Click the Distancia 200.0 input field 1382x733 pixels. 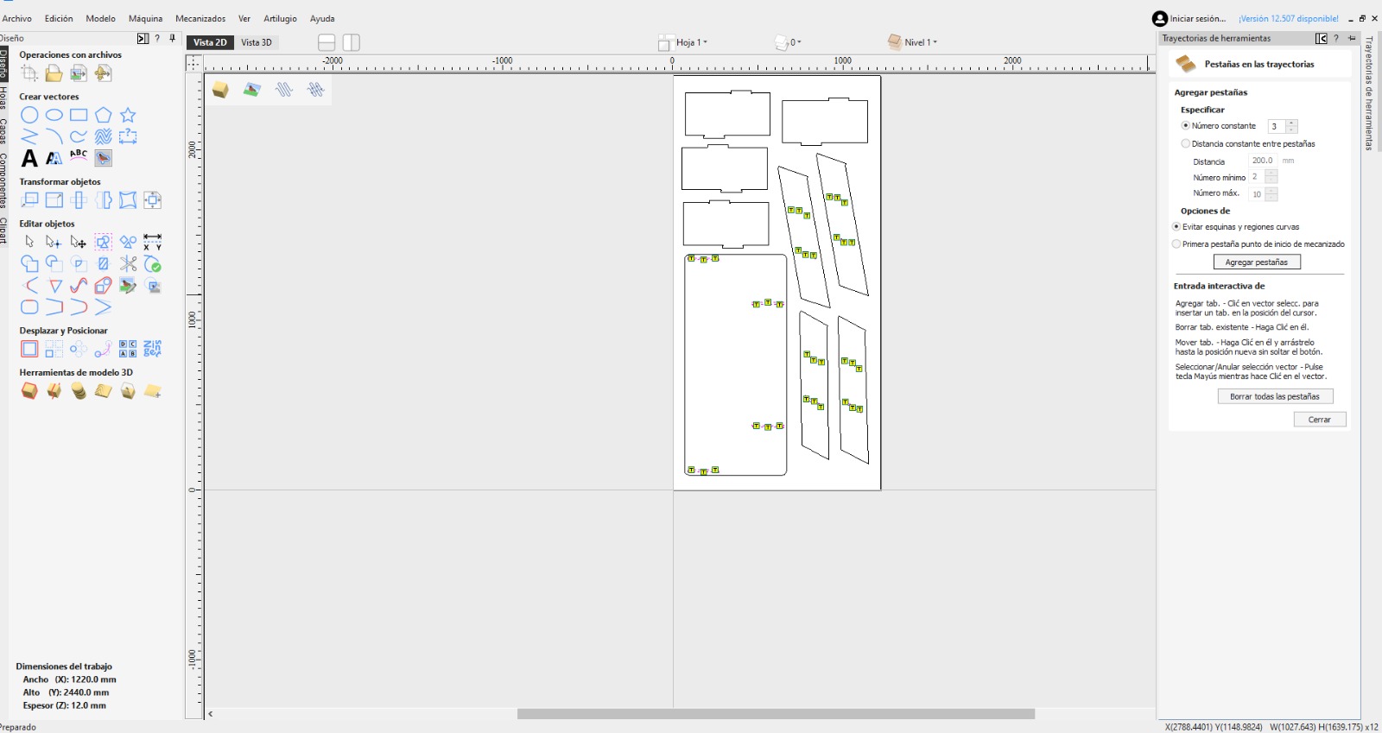[1263, 161]
